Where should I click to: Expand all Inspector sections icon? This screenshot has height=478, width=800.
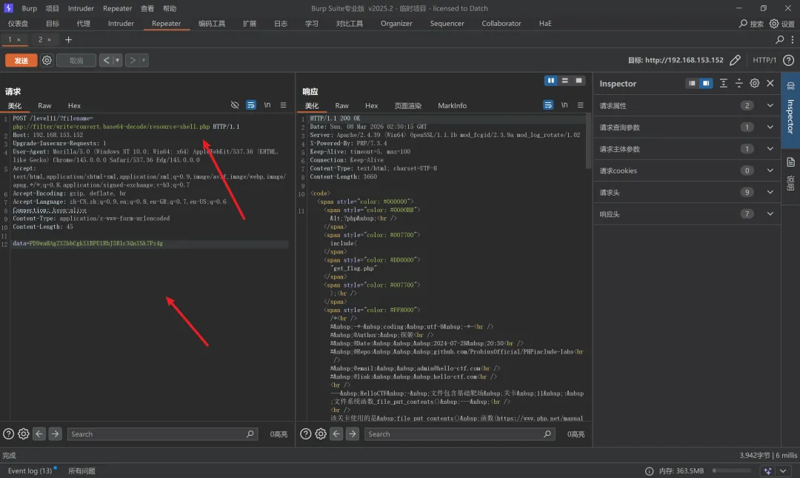724,83
